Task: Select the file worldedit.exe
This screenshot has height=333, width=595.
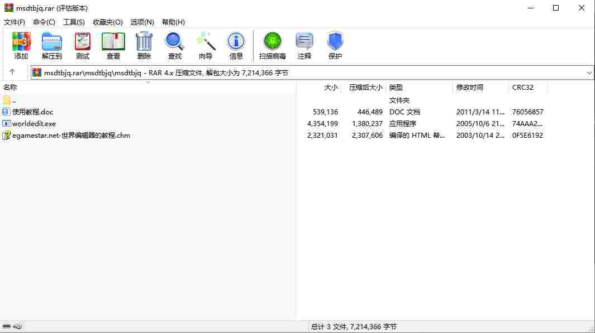Action: click(34, 123)
